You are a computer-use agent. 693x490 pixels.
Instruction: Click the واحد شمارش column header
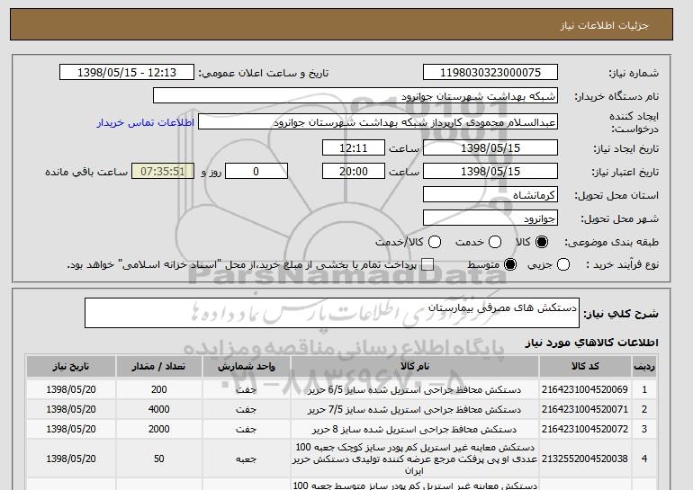tap(247, 367)
